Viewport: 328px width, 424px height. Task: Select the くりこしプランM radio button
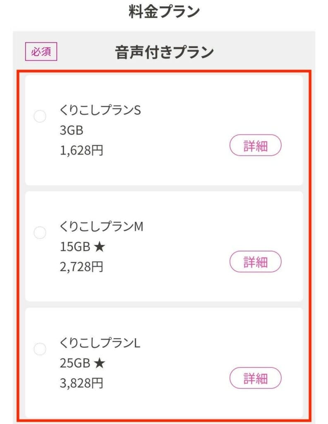pyautogui.click(x=40, y=233)
